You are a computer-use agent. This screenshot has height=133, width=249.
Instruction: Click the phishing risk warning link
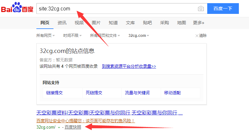click(86, 121)
